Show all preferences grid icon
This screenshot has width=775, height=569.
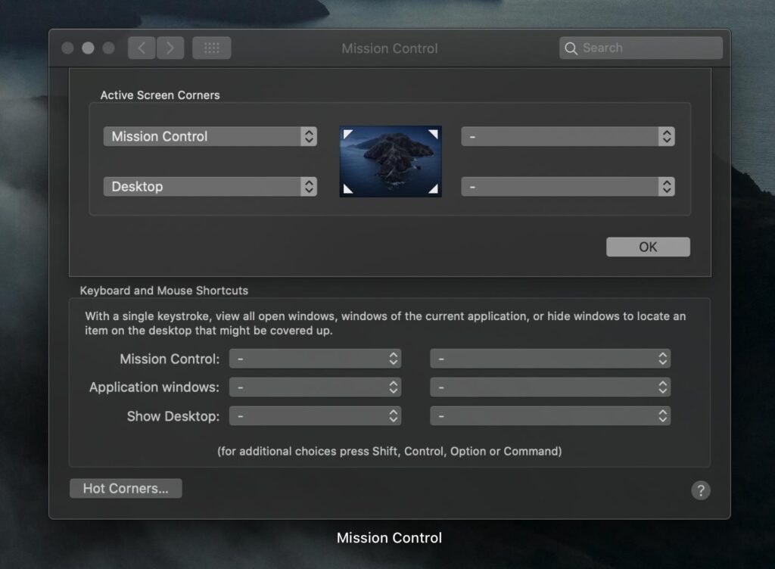pos(212,48)
